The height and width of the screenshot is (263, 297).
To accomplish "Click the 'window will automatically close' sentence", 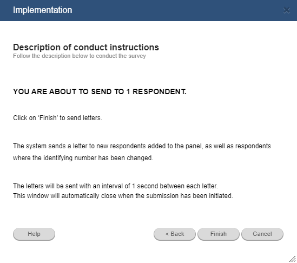I will (123, 196).
